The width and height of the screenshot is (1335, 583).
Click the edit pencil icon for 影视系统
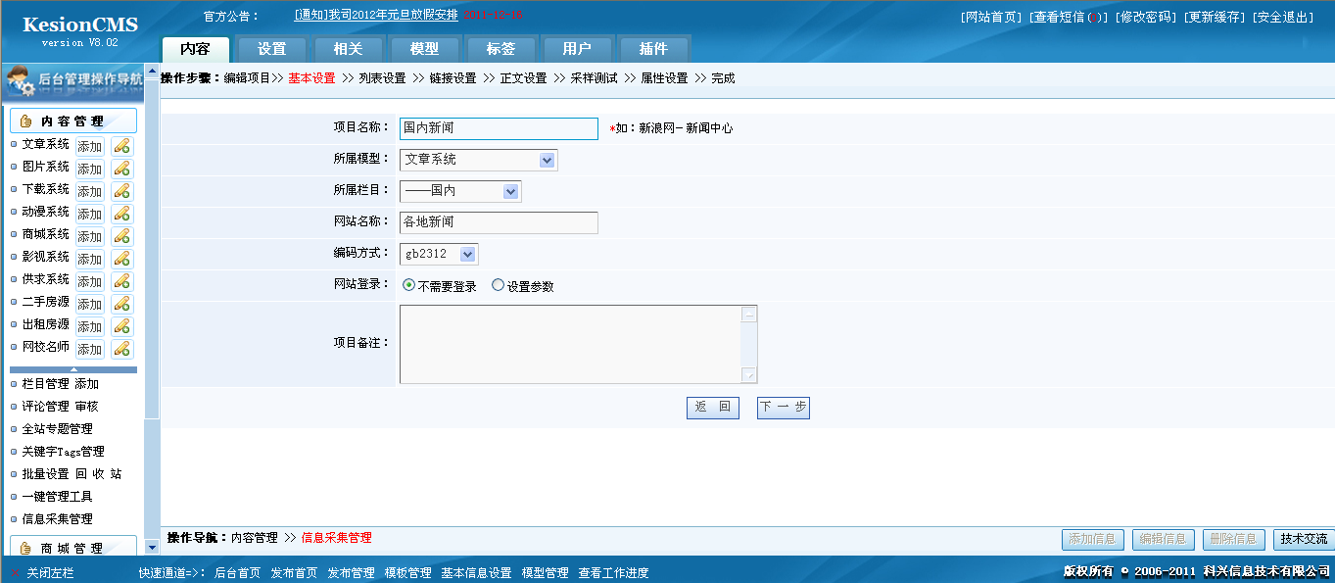[122, 259]
